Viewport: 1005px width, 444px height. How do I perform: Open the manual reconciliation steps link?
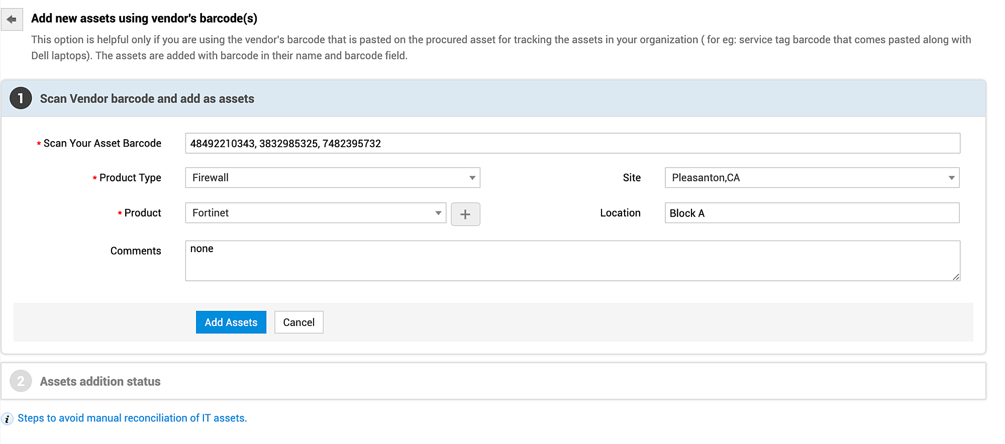pos(132,418)
